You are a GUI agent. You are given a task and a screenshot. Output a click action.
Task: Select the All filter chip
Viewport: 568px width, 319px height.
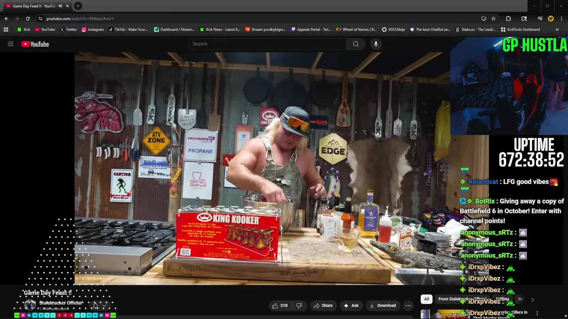[x=426, y=299]
